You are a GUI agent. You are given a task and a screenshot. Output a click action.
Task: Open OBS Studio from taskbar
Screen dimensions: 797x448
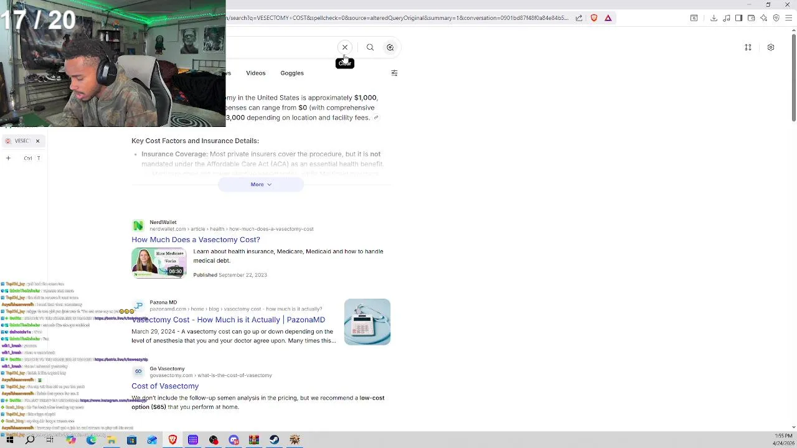[213, 440]
